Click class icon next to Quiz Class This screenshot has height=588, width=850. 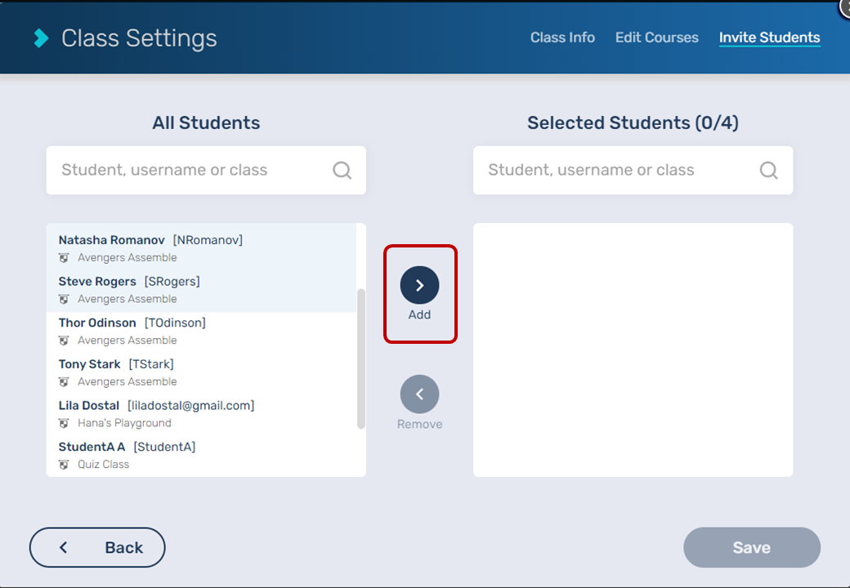(x=64, y=465)
